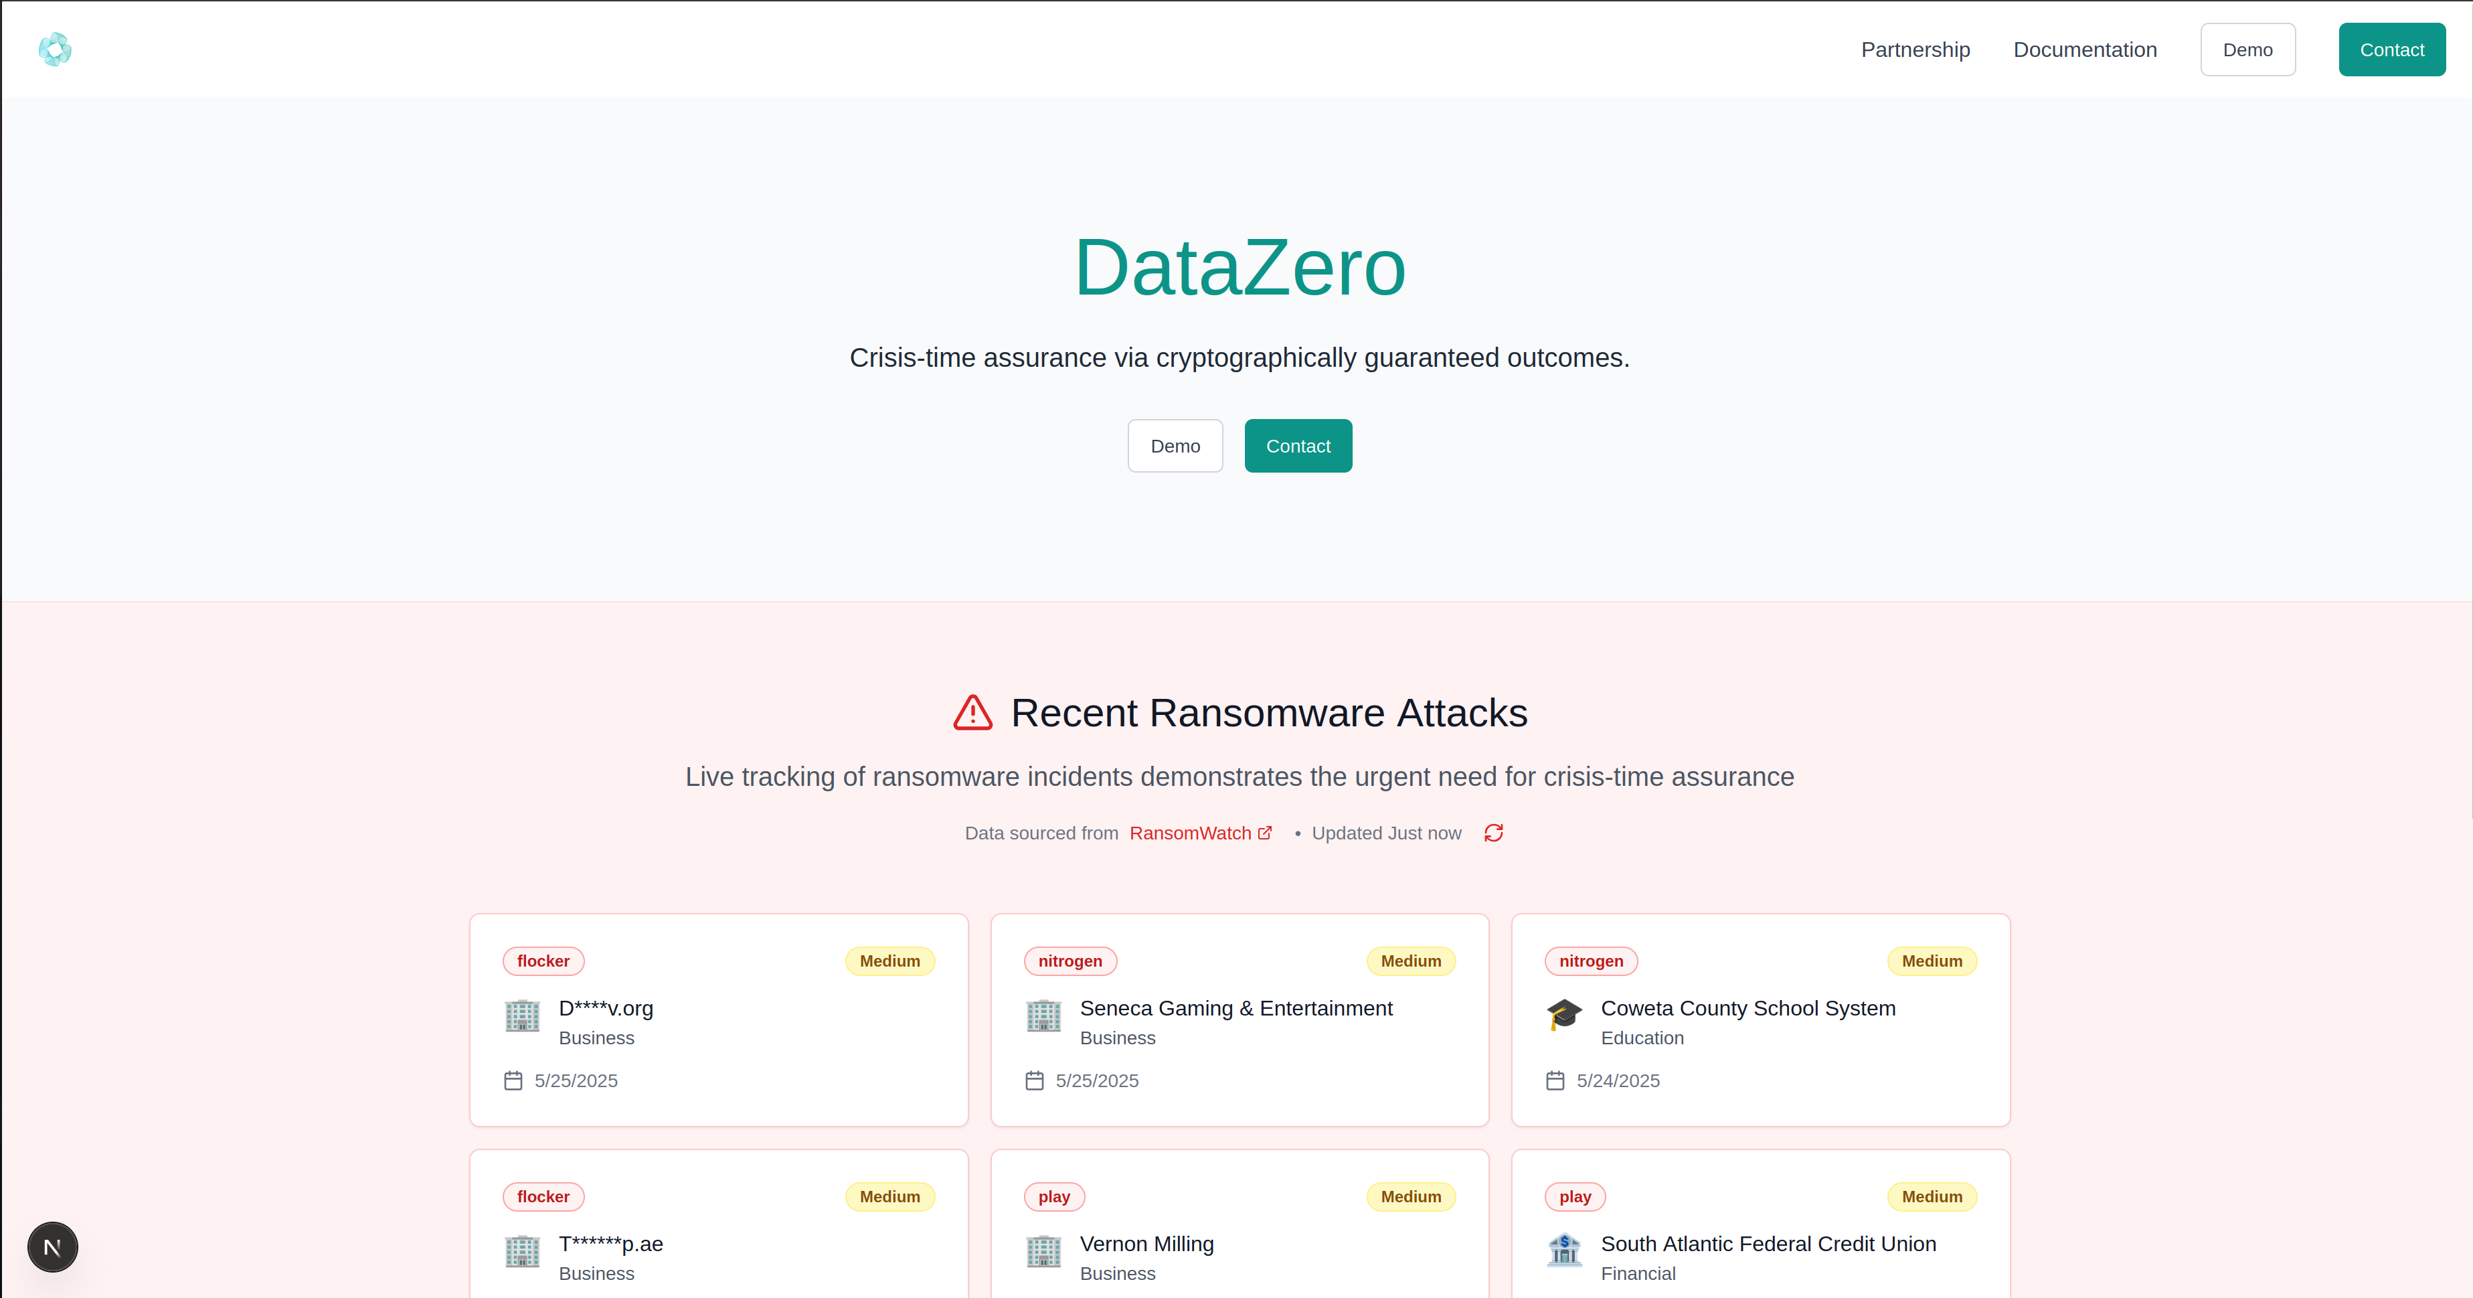2473x1298 pixels.
Task: Open the Documentation nav item
Action: (x=2084, y=50)
